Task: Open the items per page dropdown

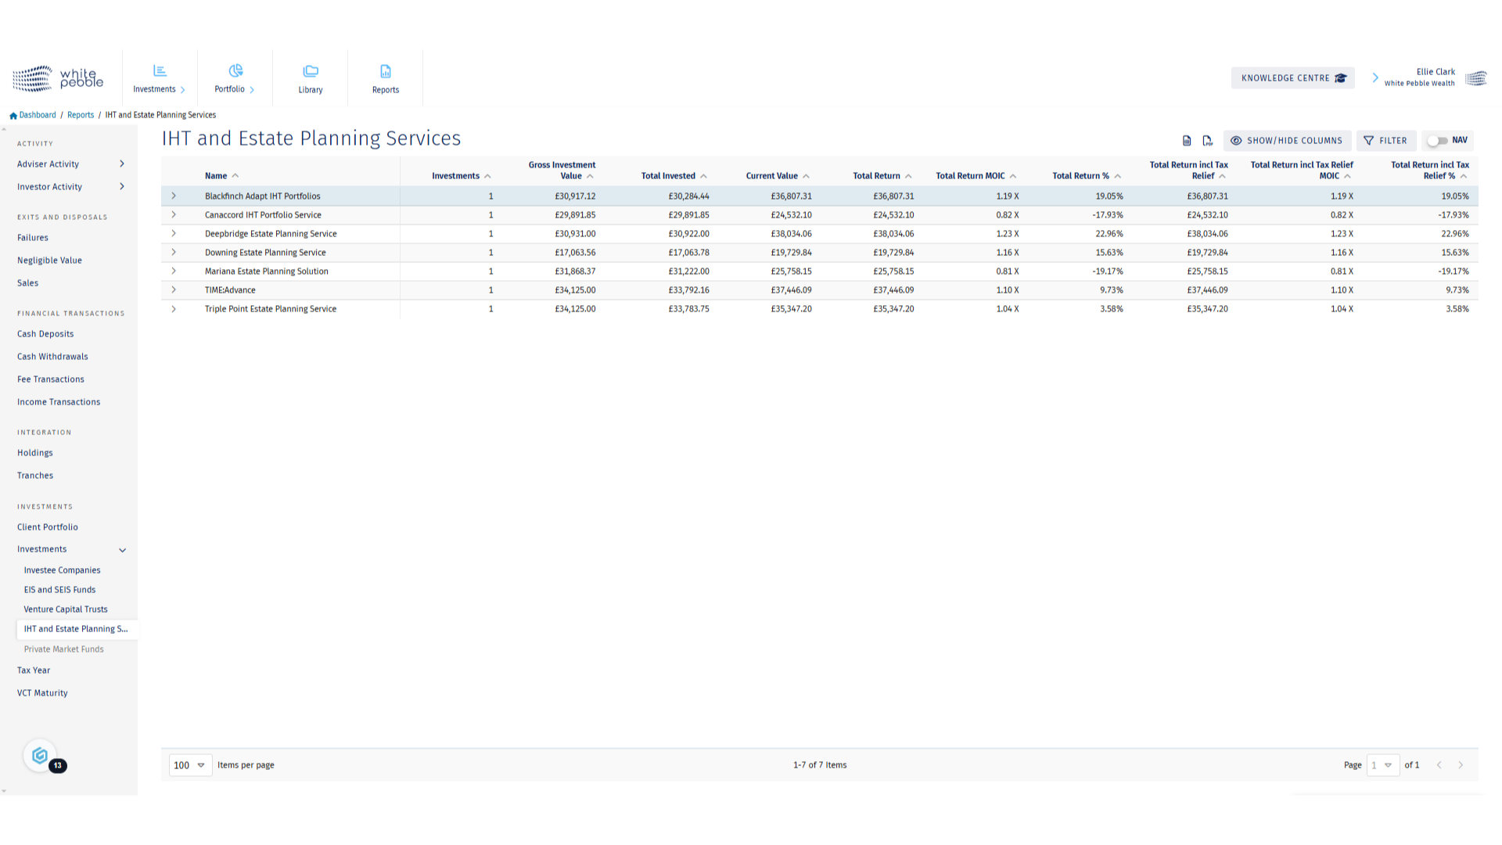Action: (190, 765)
